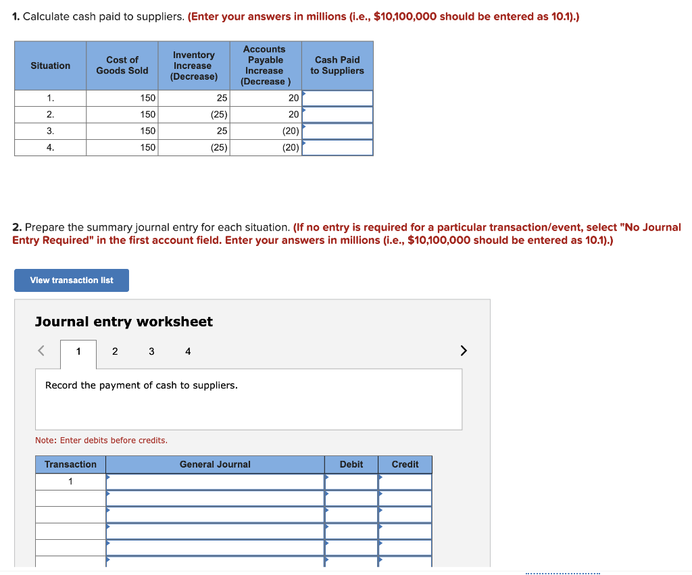The image size is (692, 575).
Task: Switch to journal entry tab 2
Action: 115,351
